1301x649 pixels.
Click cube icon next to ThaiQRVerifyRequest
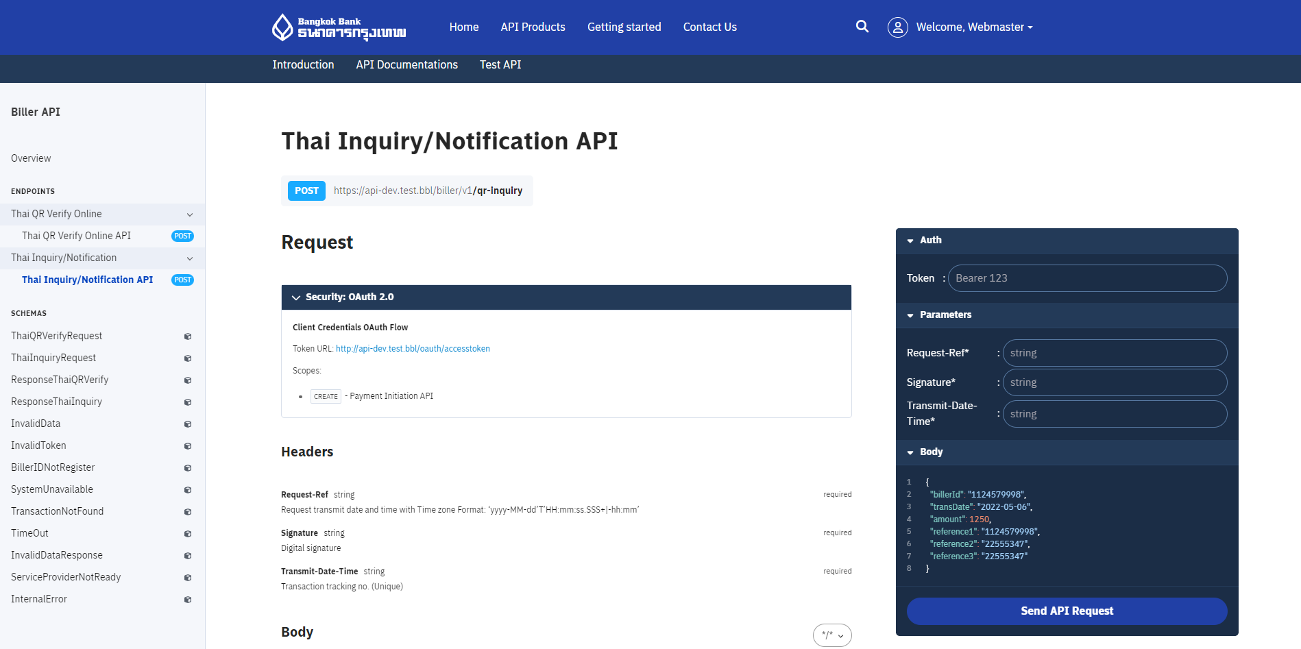coord(188,336)
